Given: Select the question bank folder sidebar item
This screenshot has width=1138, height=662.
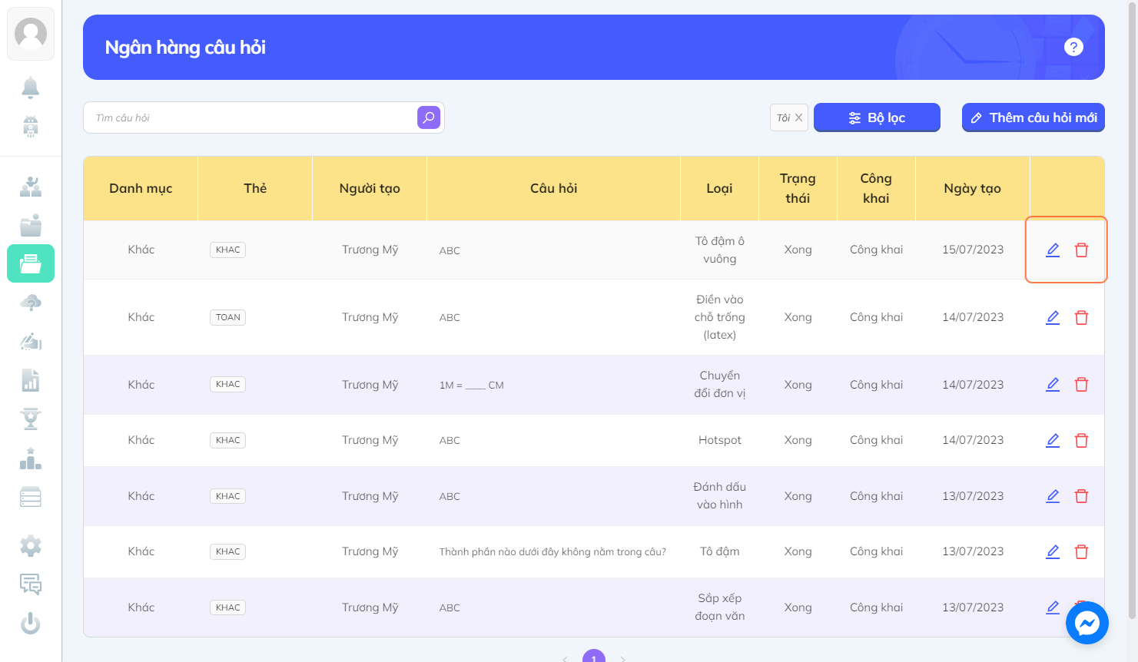Looking at the screenshot, I should click(31, 263).
